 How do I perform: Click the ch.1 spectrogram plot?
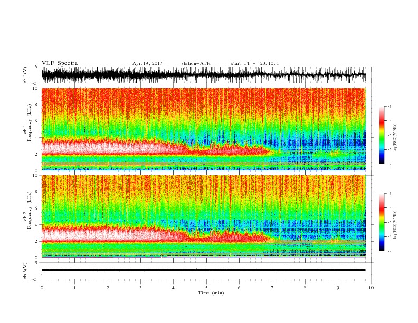[x=203, y=129]
